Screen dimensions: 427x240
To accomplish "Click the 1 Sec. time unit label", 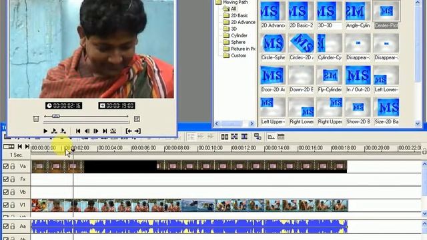I will click(16, 155).
